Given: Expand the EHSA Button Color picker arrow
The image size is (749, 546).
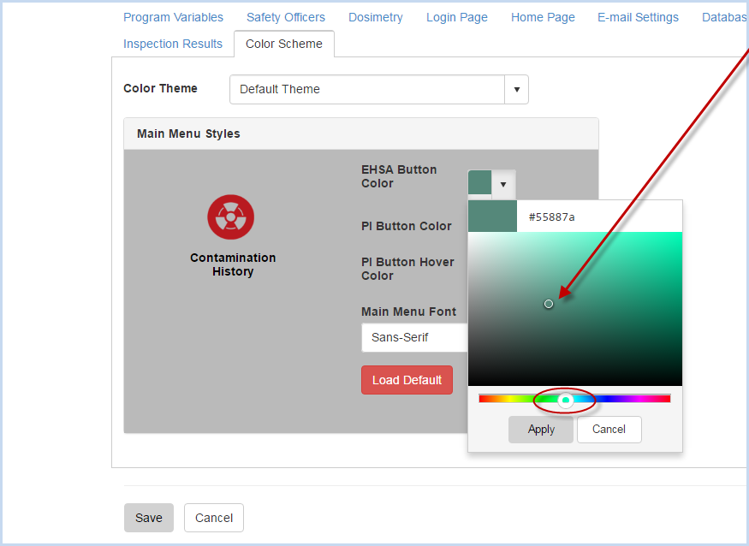Looking at the screenshot, I should pos(503,184).
